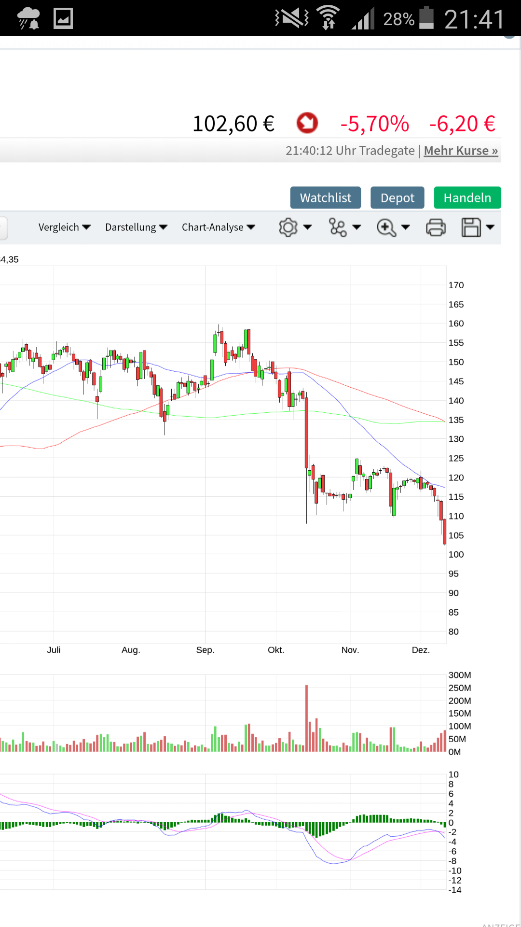This screenshot has width=521, height=927.
Task: Open the Darstellung dropdown
Action: [x=136, y=227]
